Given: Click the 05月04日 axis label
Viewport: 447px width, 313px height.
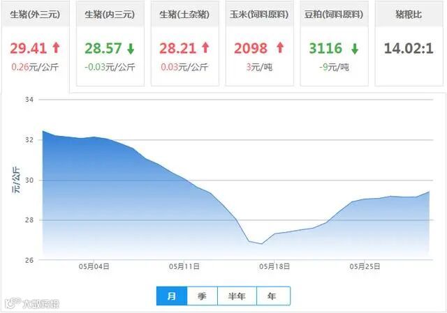Looking at the screenshot, I should [x=94, y=266].
